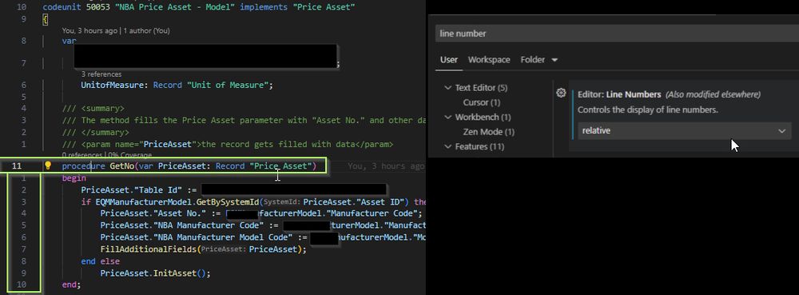
Task: Click the 'PriceAsset."NBA Manufacturer Model Code" :=' line
Action: click(x=263, y=237)
